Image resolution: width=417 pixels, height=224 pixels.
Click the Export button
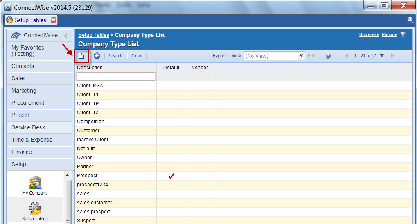click(x=219, y=56)
